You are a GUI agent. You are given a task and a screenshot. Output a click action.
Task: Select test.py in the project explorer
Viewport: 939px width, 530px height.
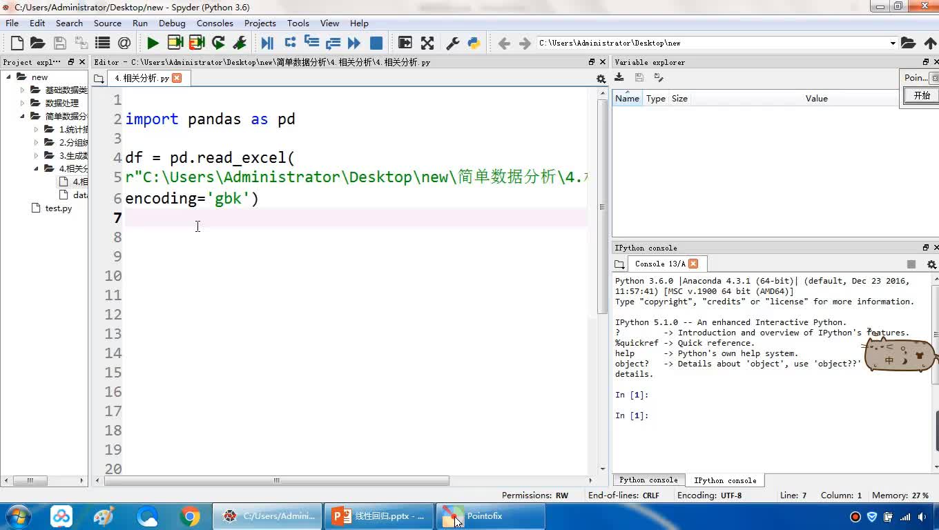tap(58, 208)
